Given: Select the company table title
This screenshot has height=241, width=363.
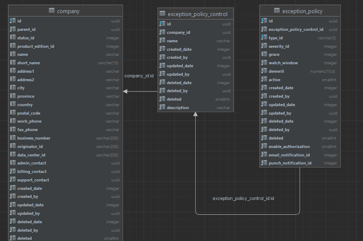Looking at the screenshot, I should (x=68, y=11).
